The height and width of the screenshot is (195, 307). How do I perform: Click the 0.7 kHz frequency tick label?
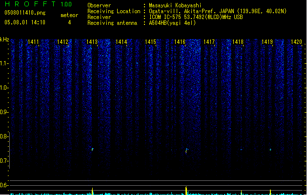(x=4, y=161)
